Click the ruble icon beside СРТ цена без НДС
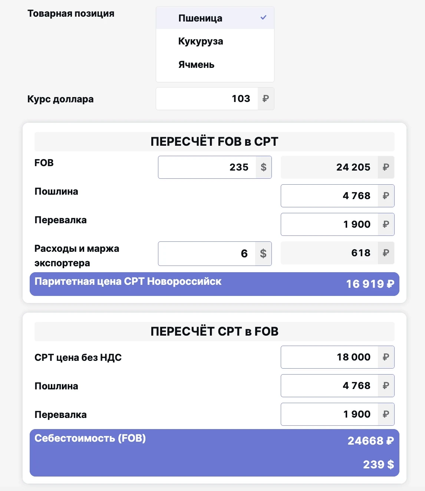Screen dimensions: 425x491 pyautogui.click(x=386, y=357)
